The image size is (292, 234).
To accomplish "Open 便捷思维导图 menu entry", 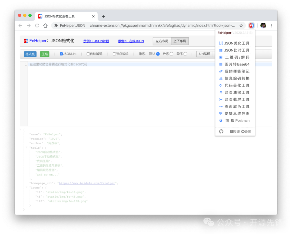I will [234, 113].
